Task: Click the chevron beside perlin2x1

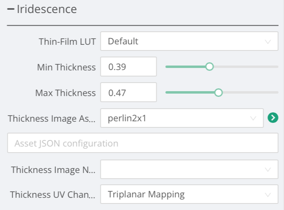Action: [x=253, y=118]
